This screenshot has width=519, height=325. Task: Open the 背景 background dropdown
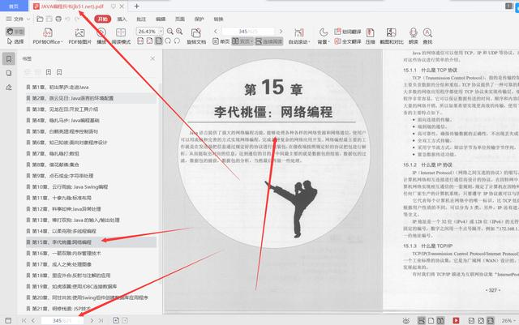(324, 36)
